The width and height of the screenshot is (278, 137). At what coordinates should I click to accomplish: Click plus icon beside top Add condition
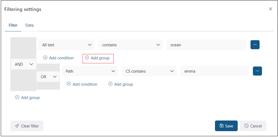tap(45, 58)
